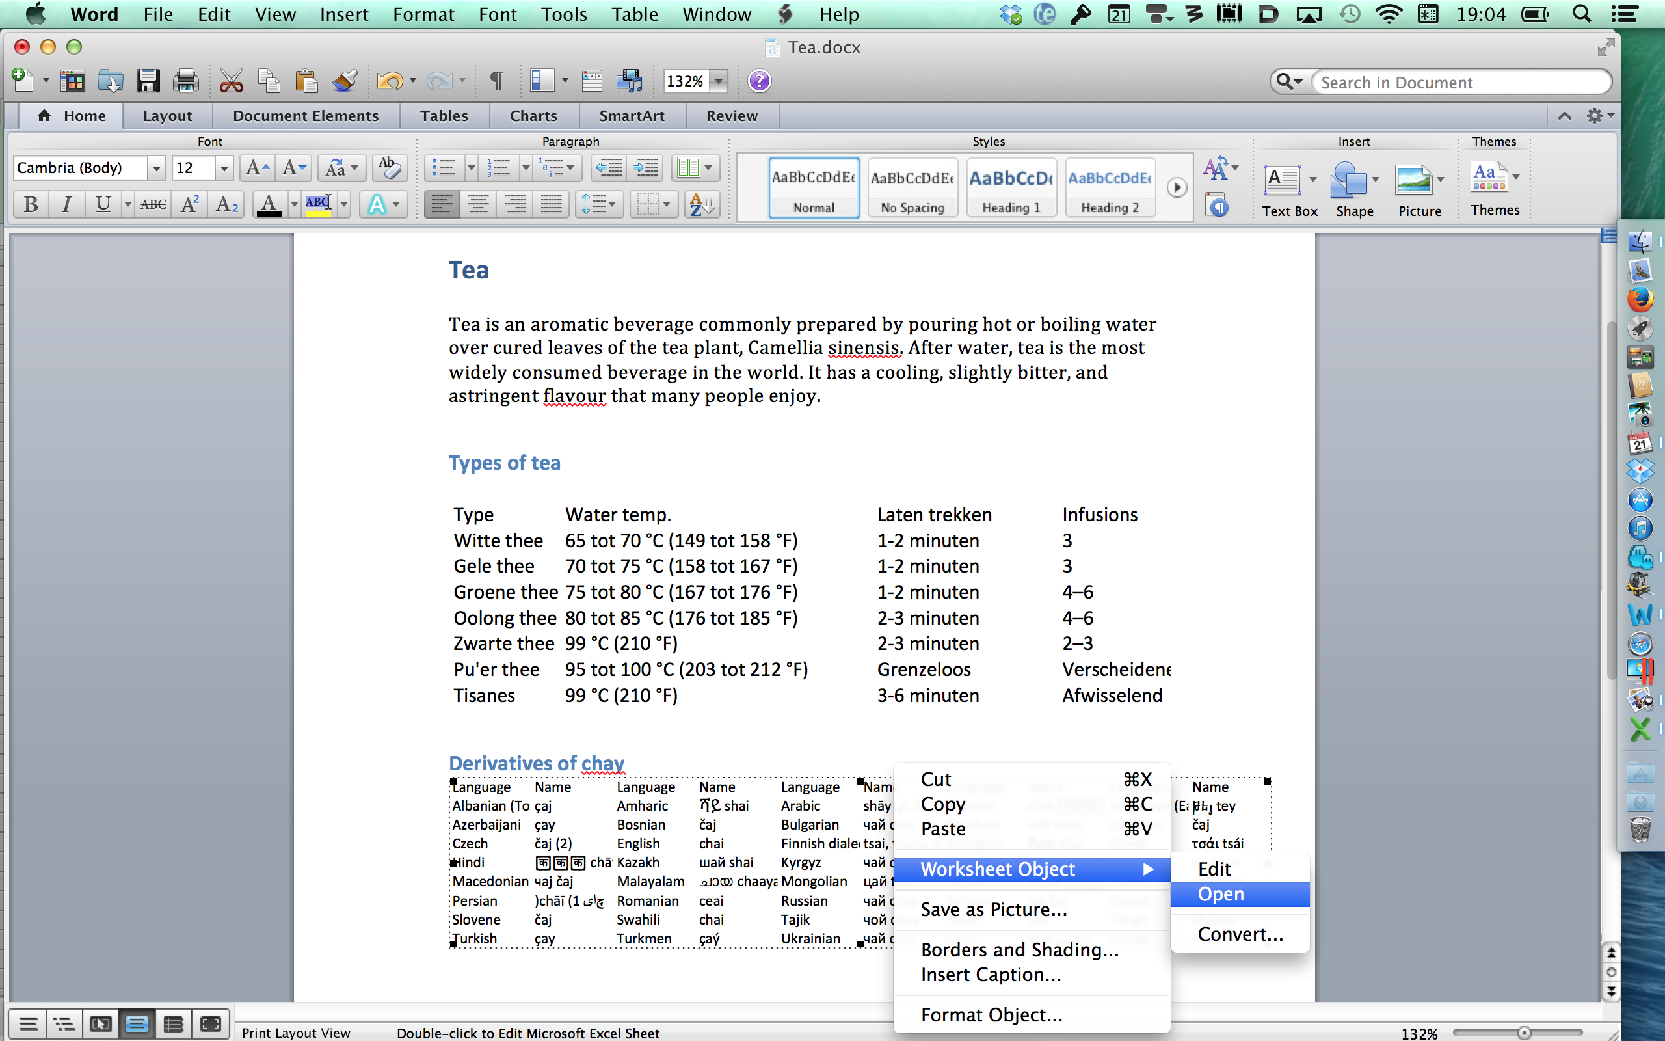Image resolution: width=1665 pixels, height=1041 pixels.
Task: Switch to the Document Elements tab
Action: (x=306, y=116)
